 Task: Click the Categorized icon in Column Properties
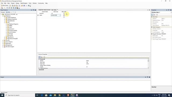click(40, 57)
